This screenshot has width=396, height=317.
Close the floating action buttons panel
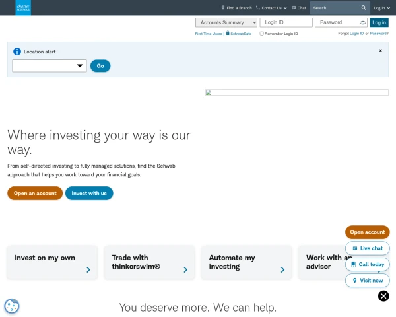point(383,296)
